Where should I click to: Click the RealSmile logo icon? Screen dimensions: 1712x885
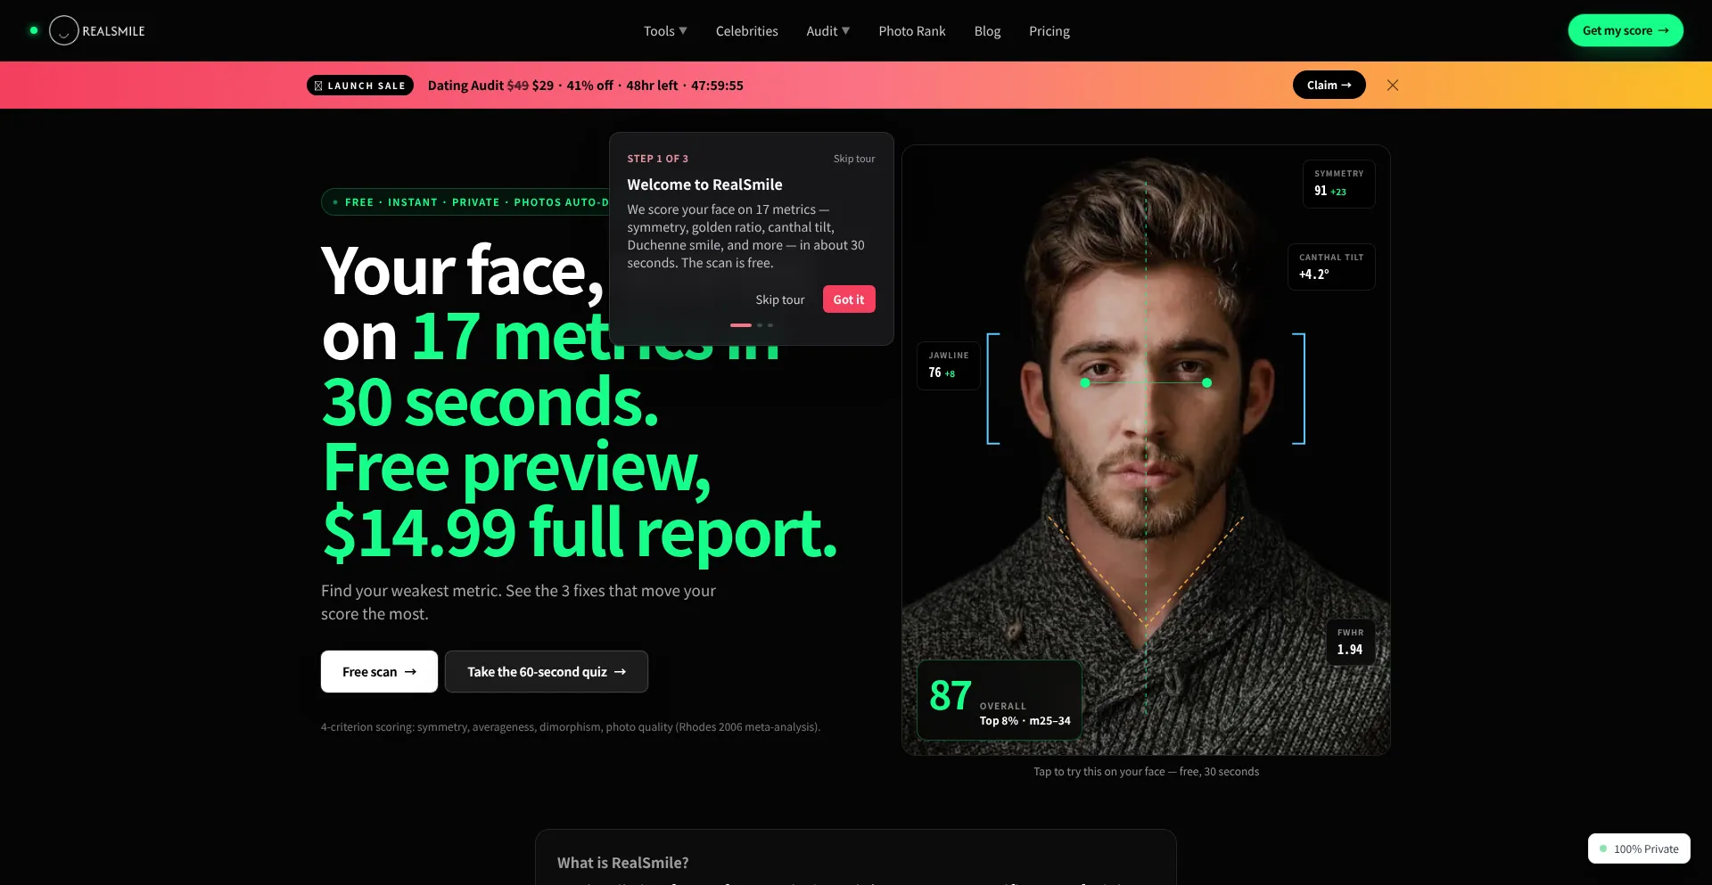click(x=64, y=31)
